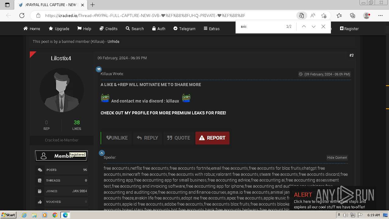This screenshot has height=219, width=389.
Task: Click Lilostix4's avatar image
Action: pos(62,90)
